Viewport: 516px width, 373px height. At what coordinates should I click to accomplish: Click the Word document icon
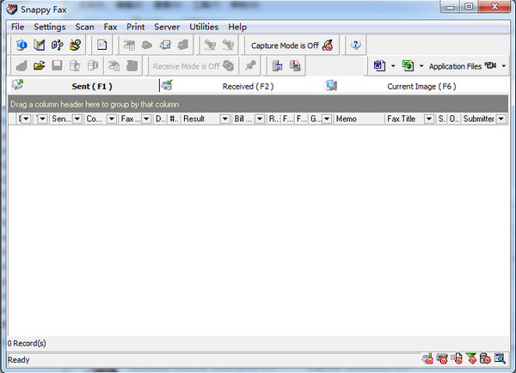(x=379, y=65)
